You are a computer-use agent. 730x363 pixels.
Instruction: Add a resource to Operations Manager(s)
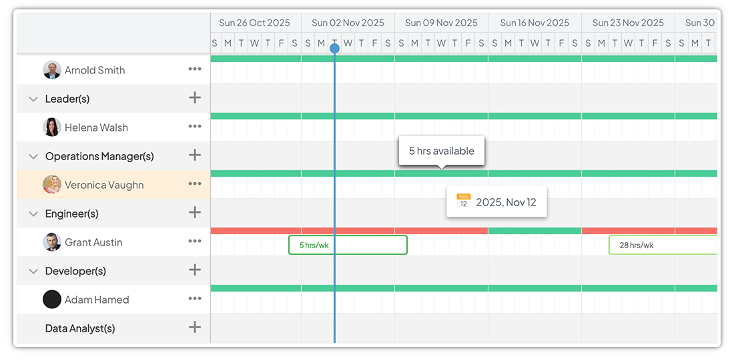click(x=194, y=155)
